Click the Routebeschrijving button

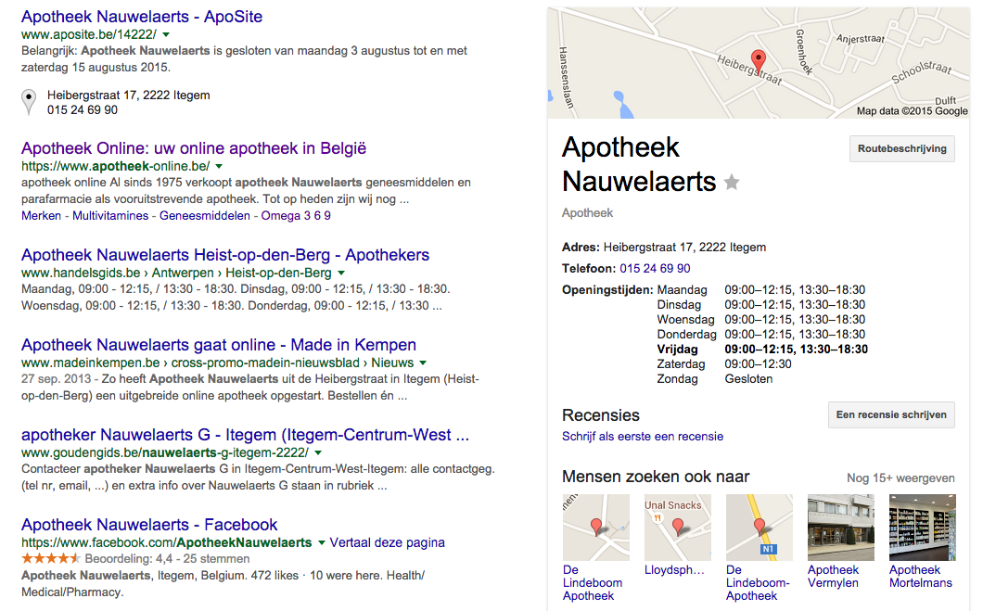coord(902,149)
